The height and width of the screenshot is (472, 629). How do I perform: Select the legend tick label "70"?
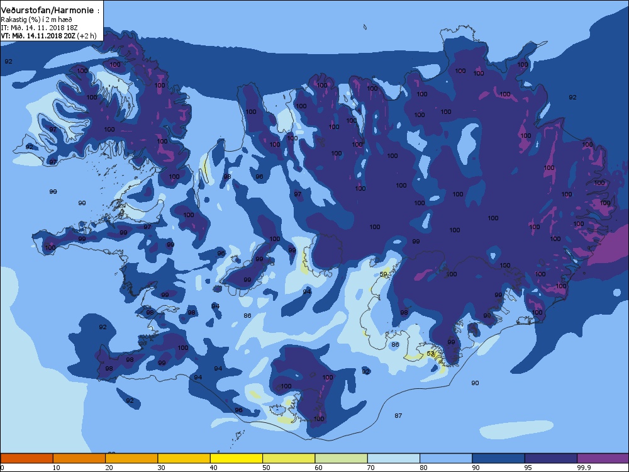click(x=370, y=468)
